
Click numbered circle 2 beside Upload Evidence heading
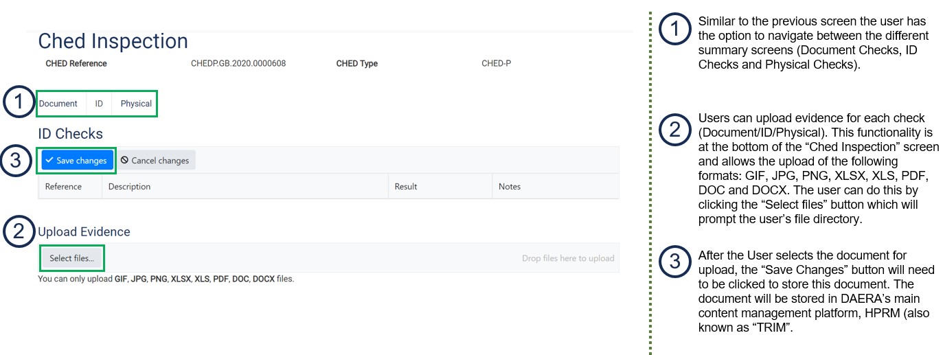click(x=19, y=231)
